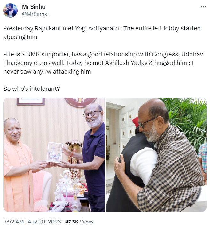Viewport: 211px width, 227px height.
Task: Click the Aug 20, 2023 date
Action: (x=44, y=222)
